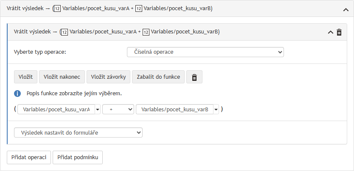The width and height of the screenshot is (354, 171).
Task: Click the Přidat podmínku button
Action: 78,157
